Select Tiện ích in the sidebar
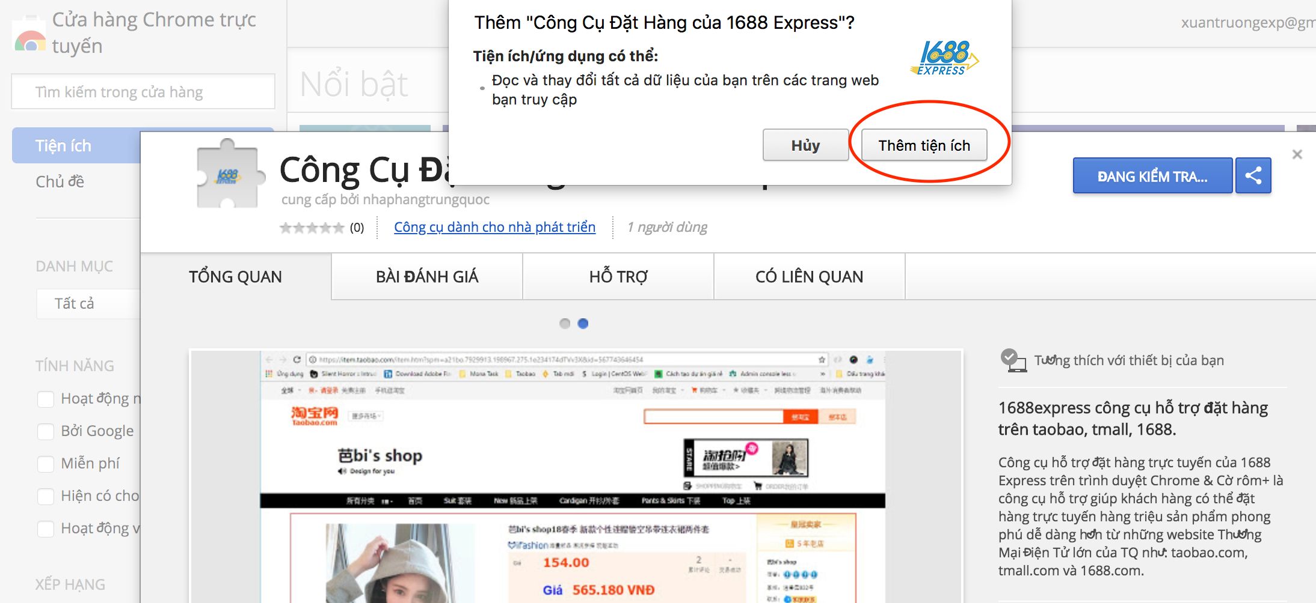 [x=76, y=145]
